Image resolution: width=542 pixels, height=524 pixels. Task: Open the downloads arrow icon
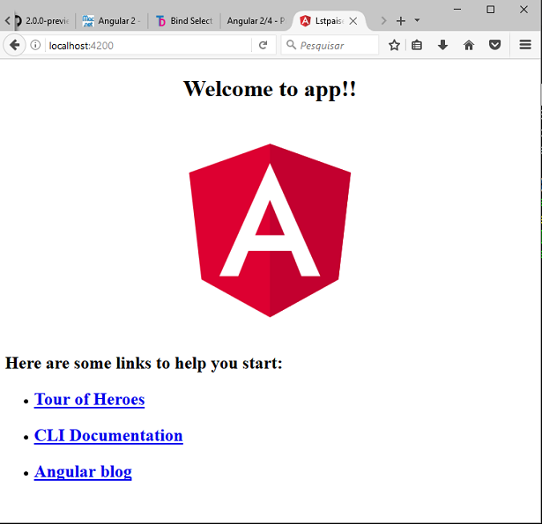pos(442,45)
